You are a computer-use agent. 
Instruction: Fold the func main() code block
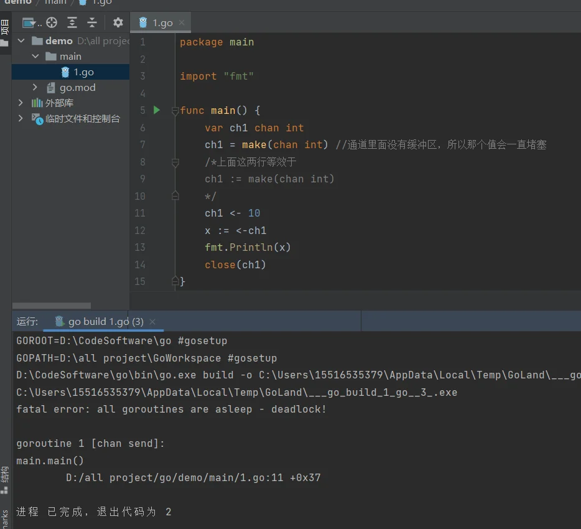pyautogui.click(x=175, y=111)
